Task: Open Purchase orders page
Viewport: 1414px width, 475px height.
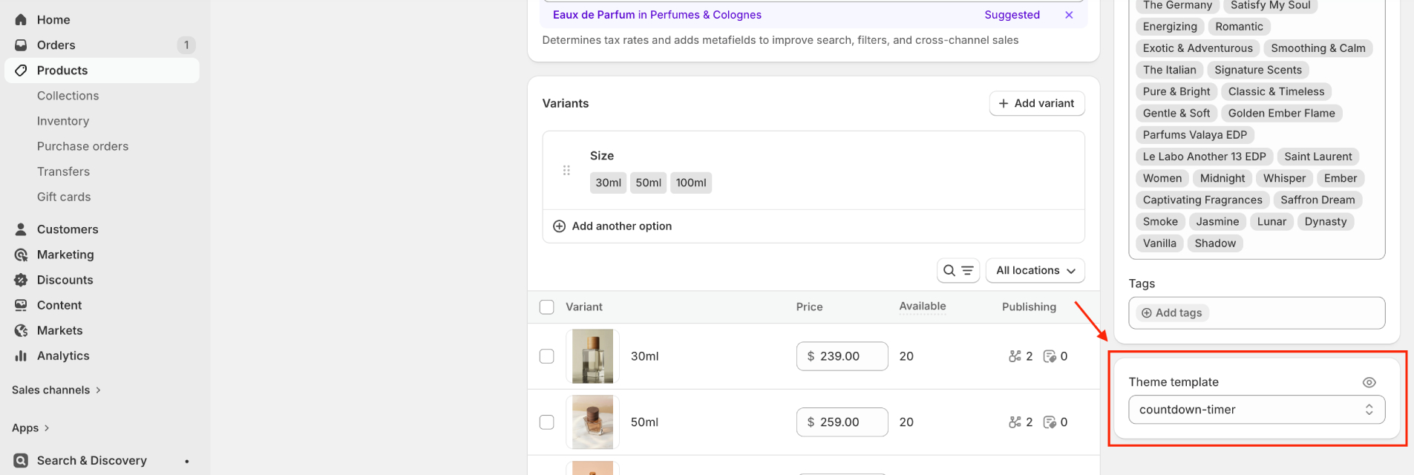Action: pyautogui.click(x=83, y=146)
